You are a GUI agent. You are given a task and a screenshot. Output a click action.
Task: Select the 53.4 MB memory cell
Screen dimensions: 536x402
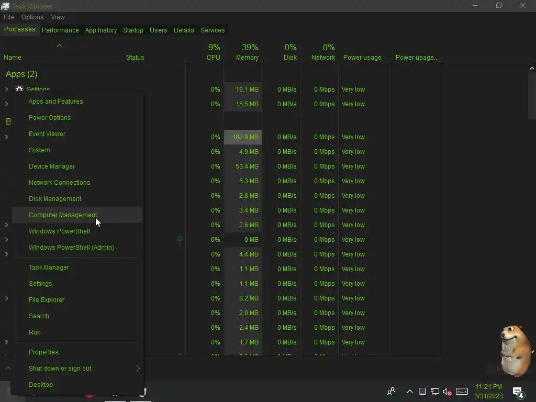(243, 166)
